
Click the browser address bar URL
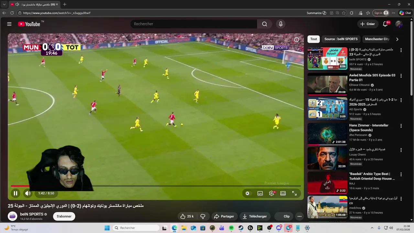pyautogui.click(x=57, y=13)
